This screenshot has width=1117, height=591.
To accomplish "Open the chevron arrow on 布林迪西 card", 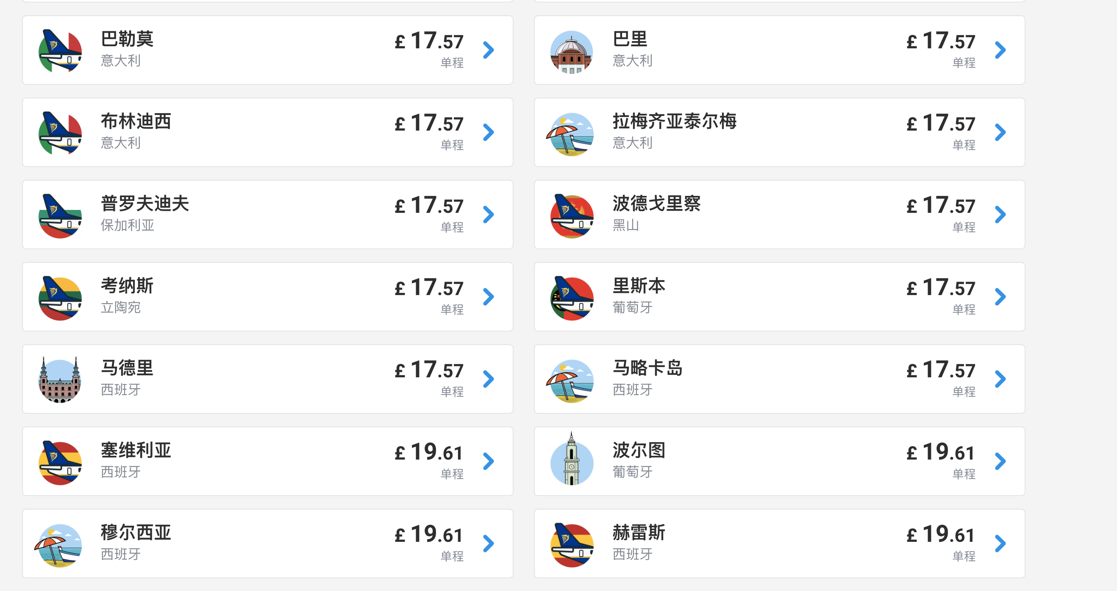I will (489, 132).
